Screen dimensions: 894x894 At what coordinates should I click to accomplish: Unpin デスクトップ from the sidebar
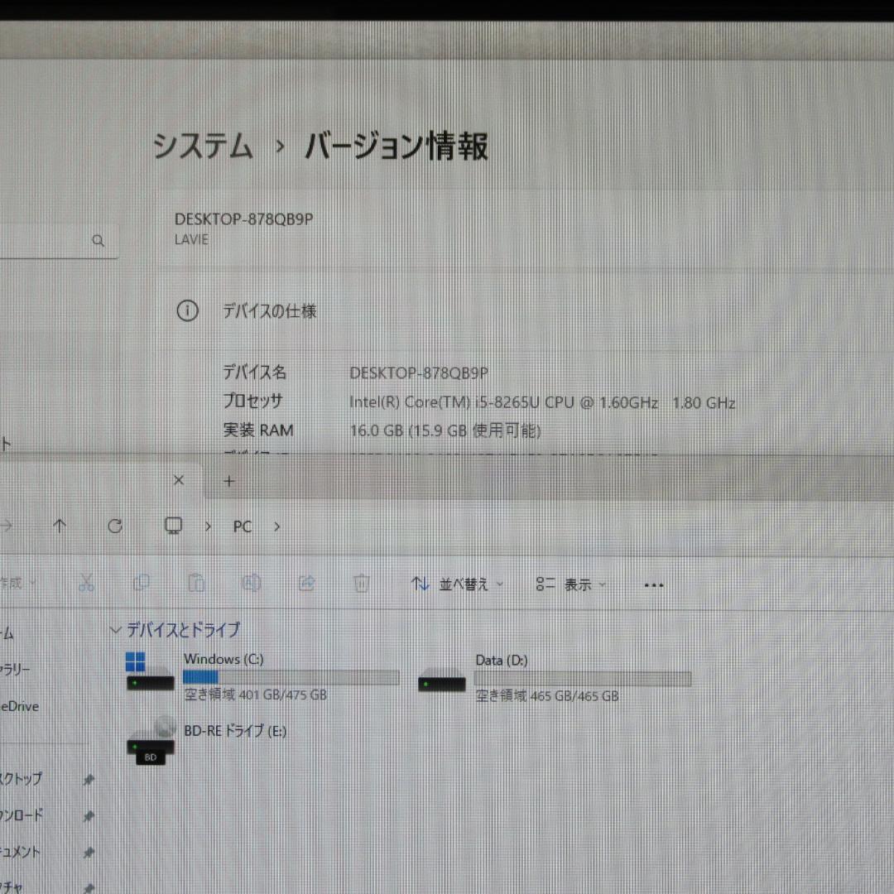pos(89,779)
